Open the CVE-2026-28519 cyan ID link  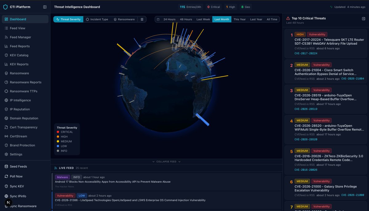point(306,109)
